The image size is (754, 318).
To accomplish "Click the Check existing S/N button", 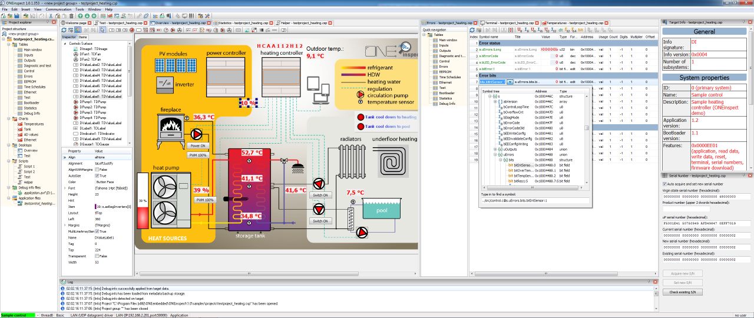I will (683, 292).
